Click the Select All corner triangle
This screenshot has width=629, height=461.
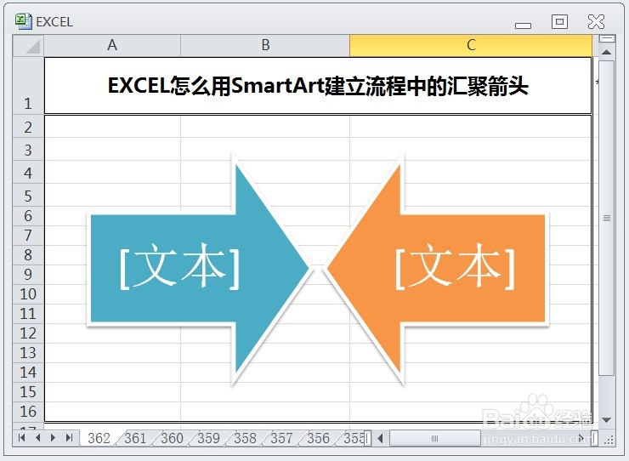[29, 46]
